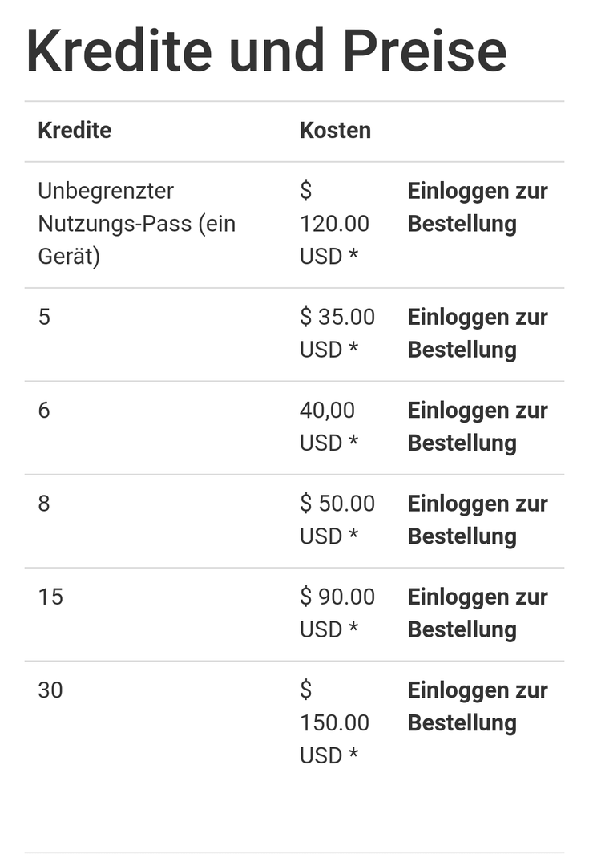This screenshot has width=589, height=866.
Task: Select the 30 credits row number
Action: click(x=50, y=690)
